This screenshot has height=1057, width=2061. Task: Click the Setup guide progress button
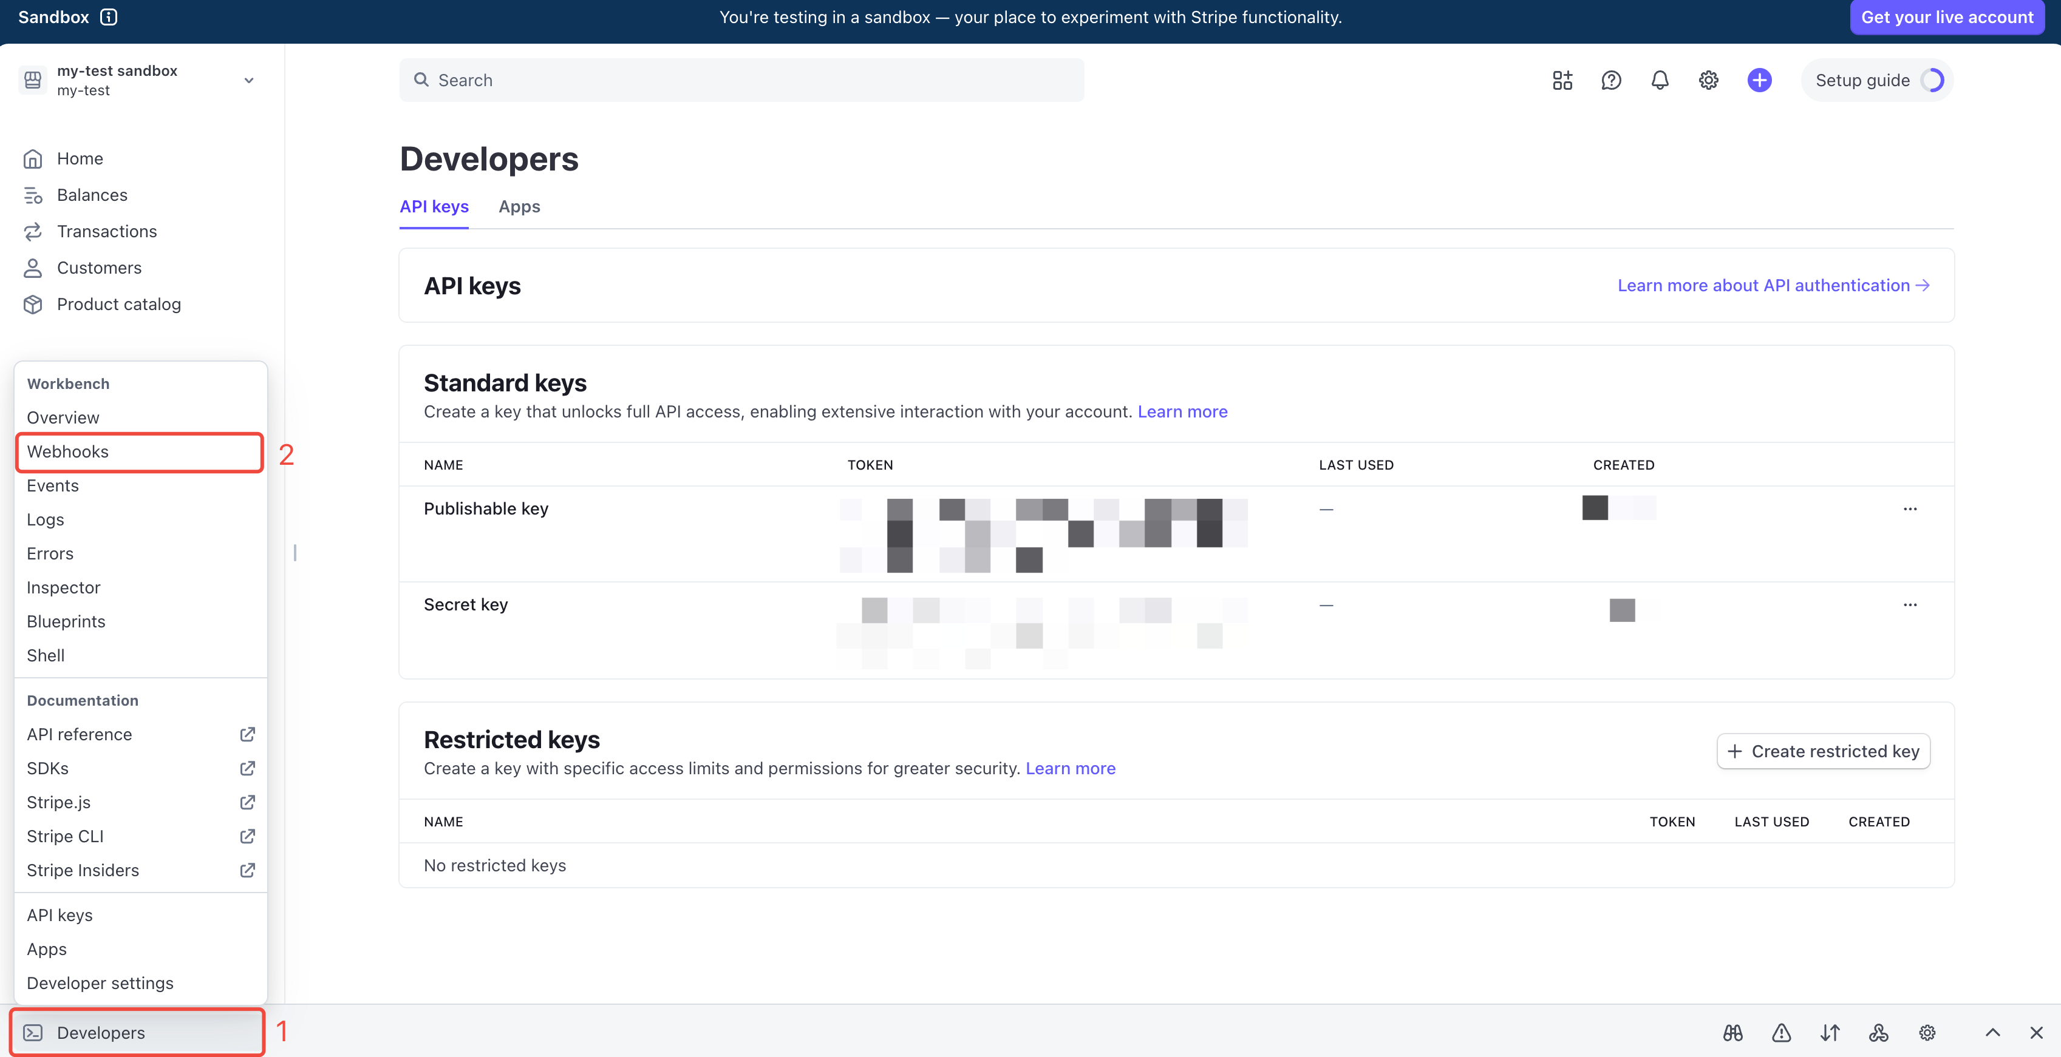click(1877, 80)
